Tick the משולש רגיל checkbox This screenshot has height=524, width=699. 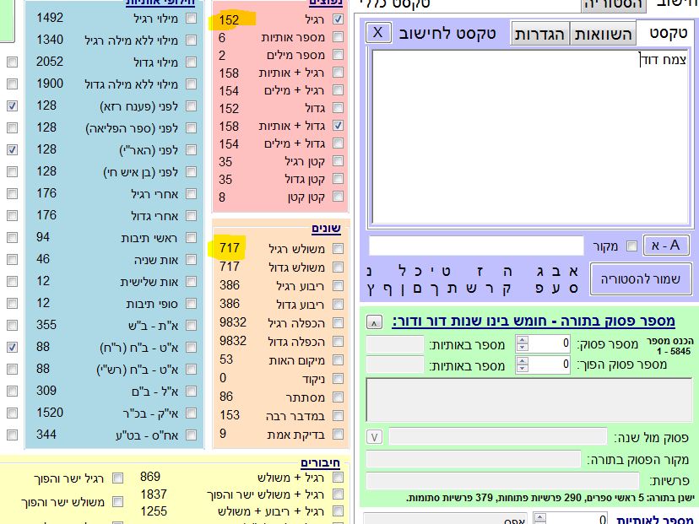tap(339, 248)
